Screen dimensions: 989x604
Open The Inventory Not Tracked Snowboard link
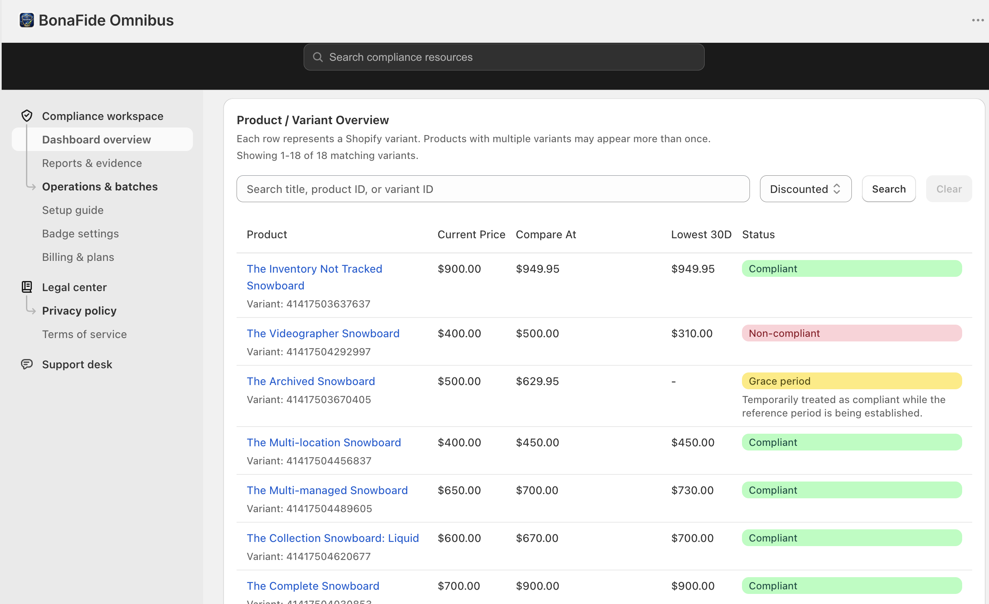point(314,277)
